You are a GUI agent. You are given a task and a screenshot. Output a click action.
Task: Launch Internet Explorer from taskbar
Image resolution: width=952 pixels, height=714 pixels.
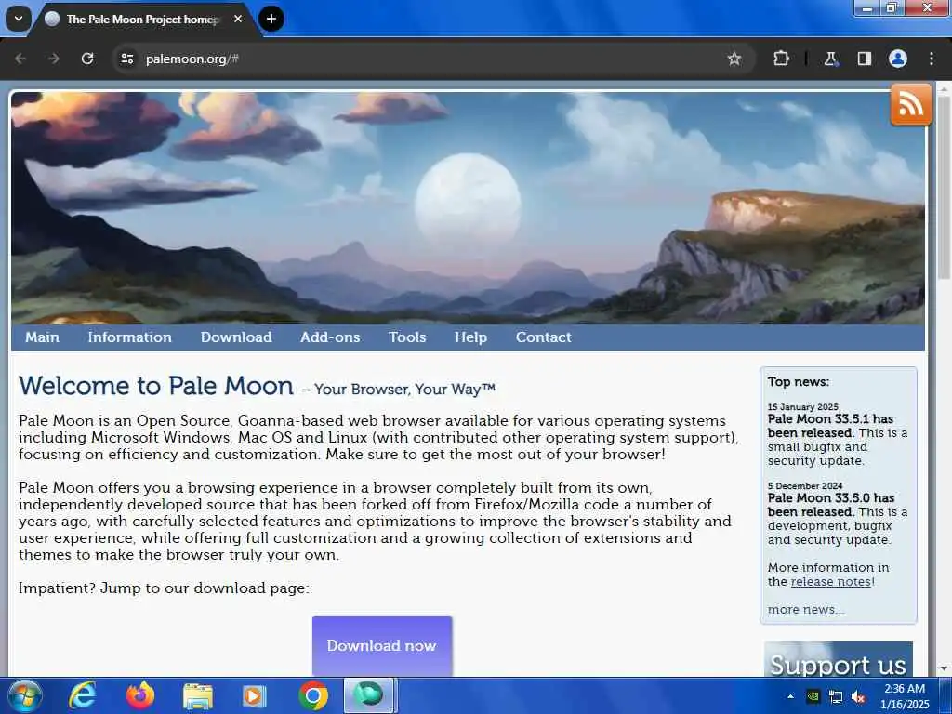82,695
